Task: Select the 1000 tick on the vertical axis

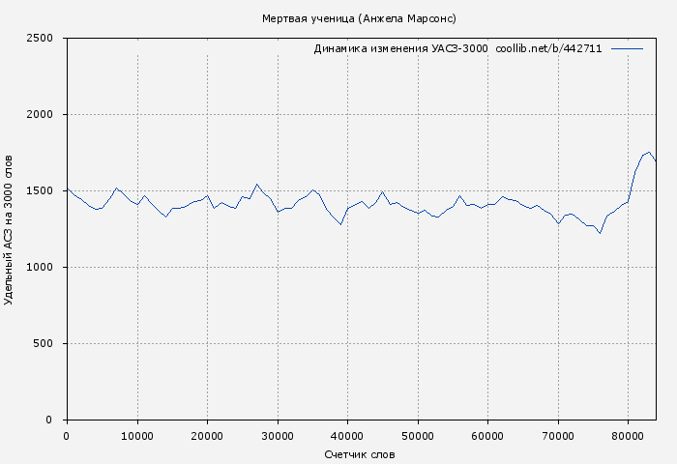Action: 45,268
